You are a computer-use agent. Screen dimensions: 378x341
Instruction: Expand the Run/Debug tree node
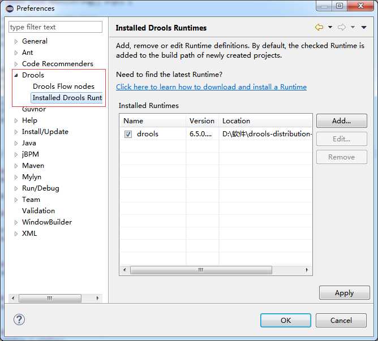16,188
